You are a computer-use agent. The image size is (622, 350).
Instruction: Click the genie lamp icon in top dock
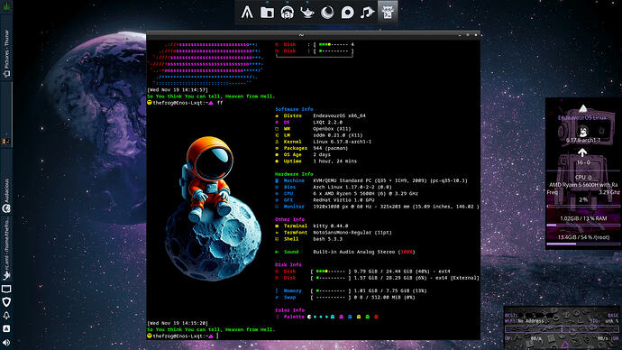pyautogui.click(x=307, y=13)
